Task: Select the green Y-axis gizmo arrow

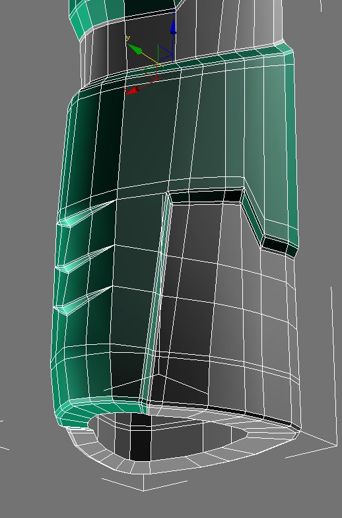Action: tap(135, 49)
